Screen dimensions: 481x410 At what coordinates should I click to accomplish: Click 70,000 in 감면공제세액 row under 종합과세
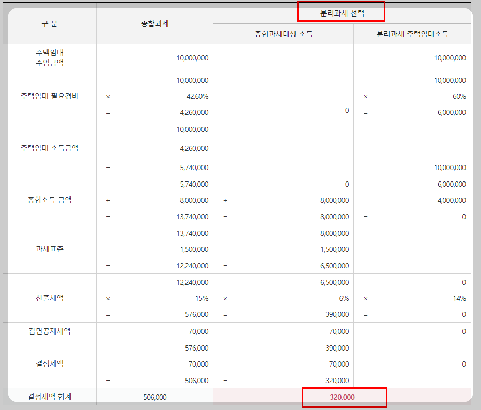(x=198, y=331)
